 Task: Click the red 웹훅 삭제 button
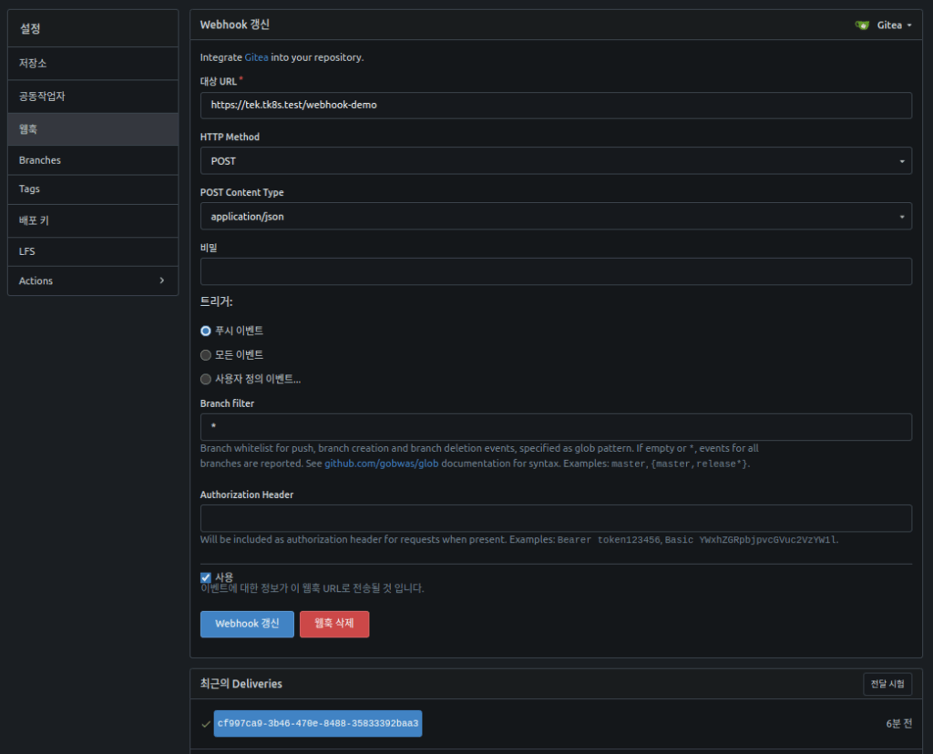334,624
